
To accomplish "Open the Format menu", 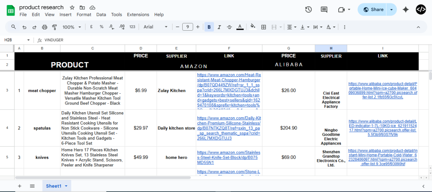I will tap(84, 15).
